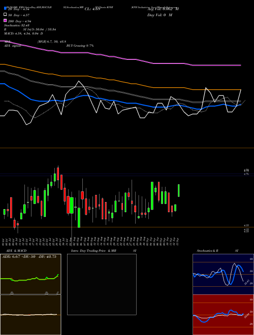Click the 'Stochastics: 32.43' reading
Viewport: 254px width, 335px height.
(x=17, y=25)
